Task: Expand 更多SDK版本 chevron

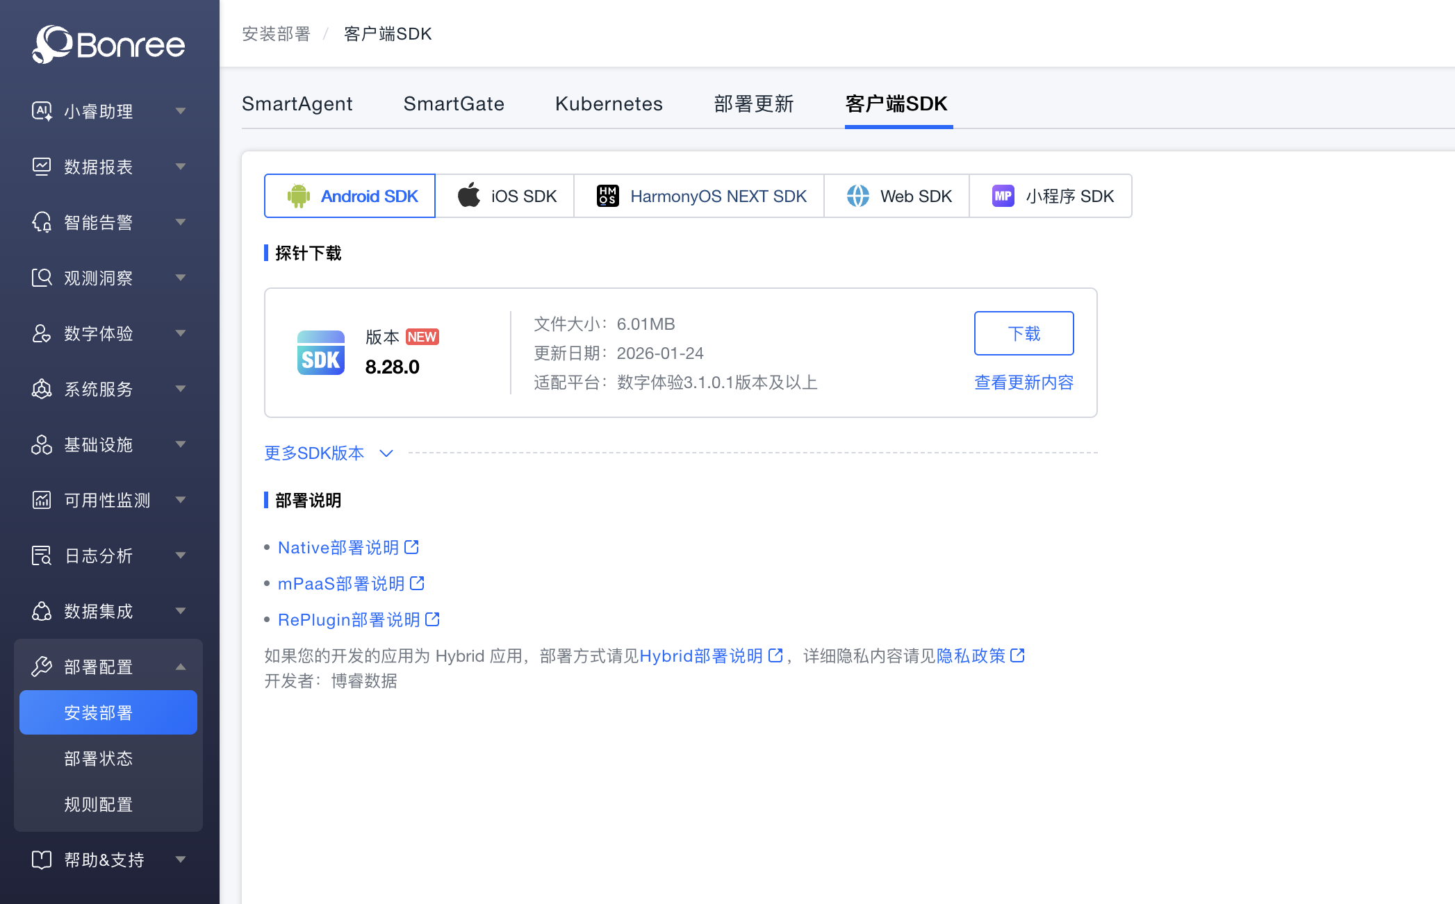Action: [386, 453]
